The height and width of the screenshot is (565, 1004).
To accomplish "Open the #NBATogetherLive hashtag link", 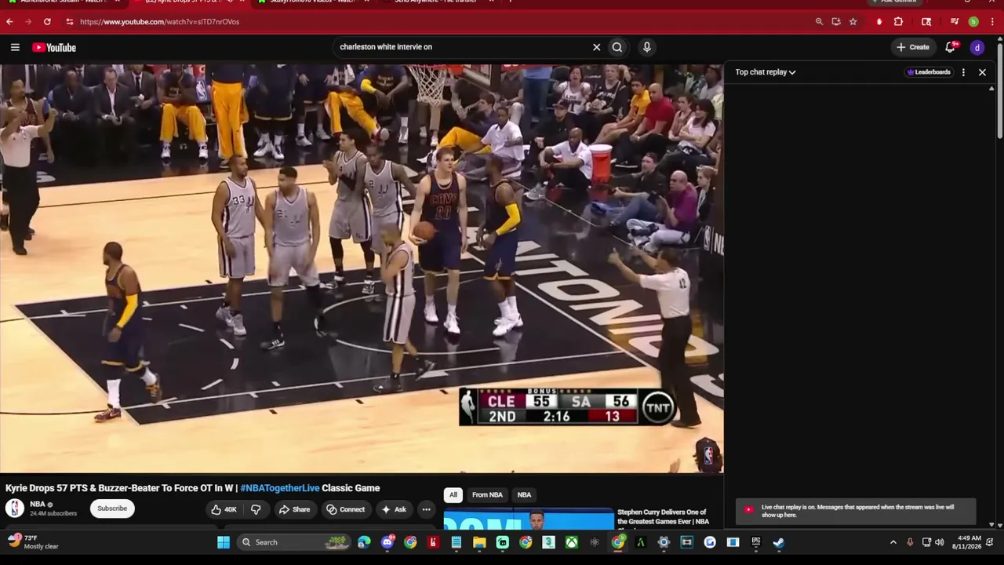I will 280,488.
